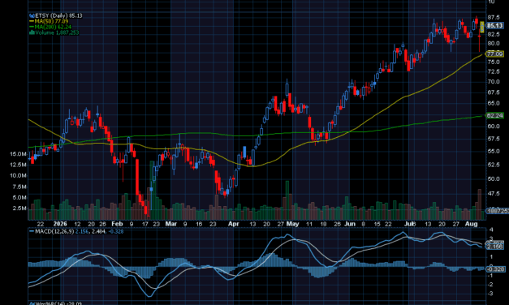Viewport: 509px width, 305px height.
Task: Click the 15.0M volume axis label
Action: tap(18, 154)
